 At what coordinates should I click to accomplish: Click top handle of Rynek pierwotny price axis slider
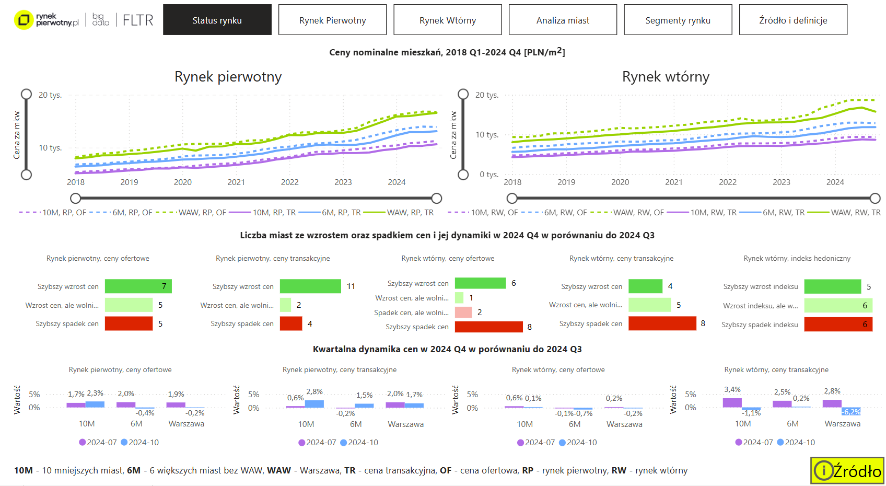pos(26,94)
